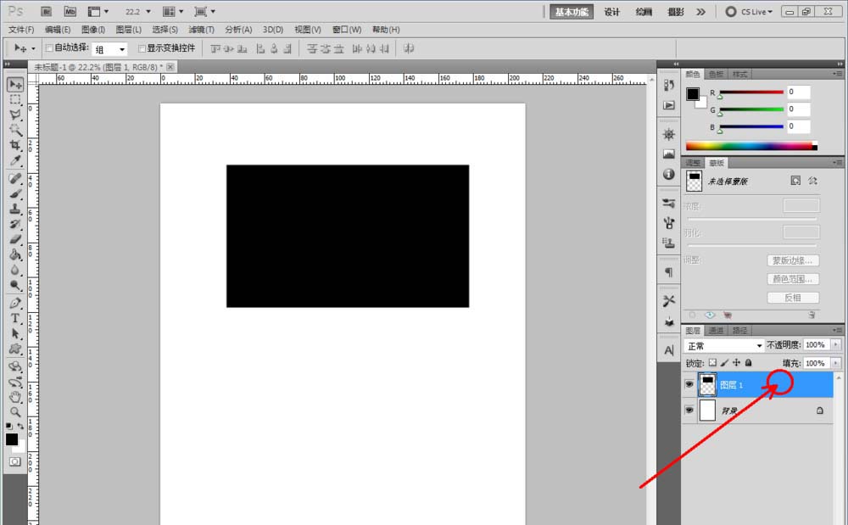This screenshot has width=848, height=525.
Task: Toggle lock image pixels
Action: tap(725, 363)
